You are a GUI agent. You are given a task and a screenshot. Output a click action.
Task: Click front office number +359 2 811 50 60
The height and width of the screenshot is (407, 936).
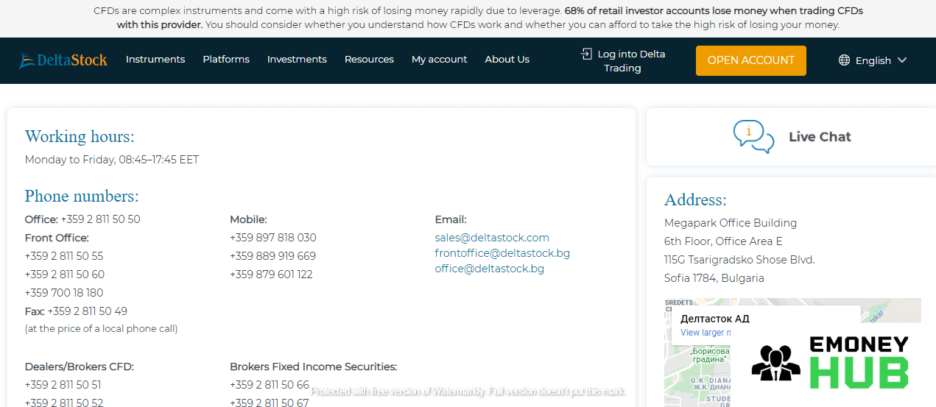(65, 275)
